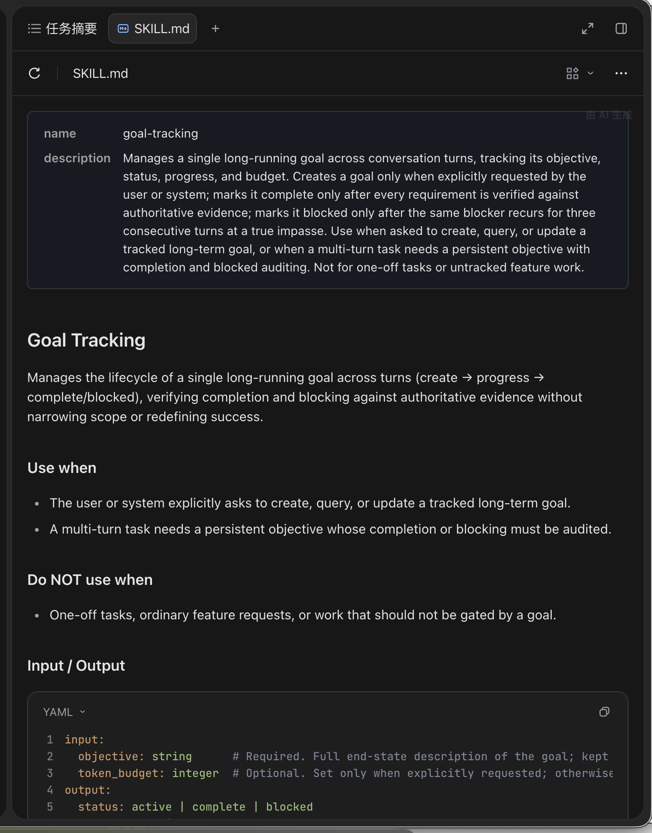The height and width of the screenshot is (833, 652).
Task: Add a new tab with plus icon
Action: (x=215, y=28)
